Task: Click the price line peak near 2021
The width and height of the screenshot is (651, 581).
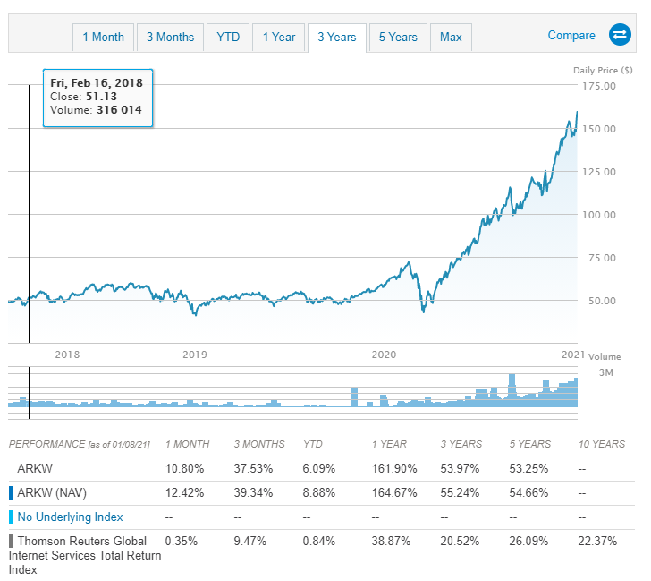Action: [x=577, y=112]
